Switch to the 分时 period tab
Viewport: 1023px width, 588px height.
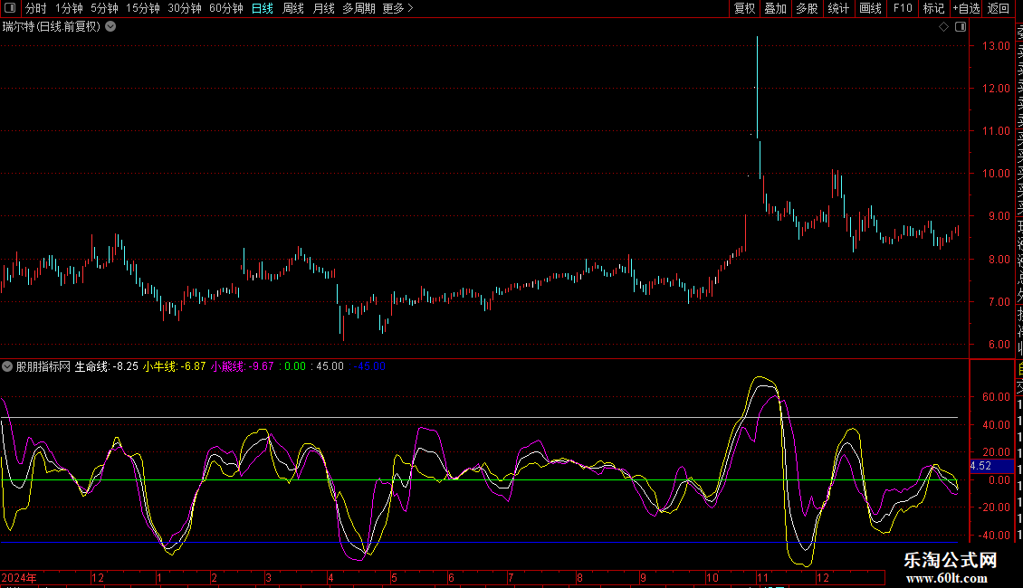(36, 8)
